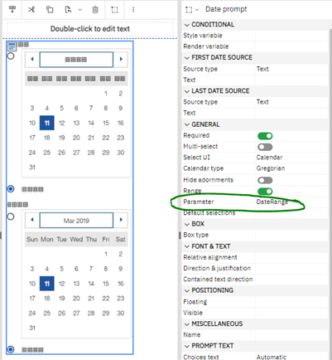Screen dimensions: 332x360
Task: Click the format painter style icon
Action: (x=12, y=10)
